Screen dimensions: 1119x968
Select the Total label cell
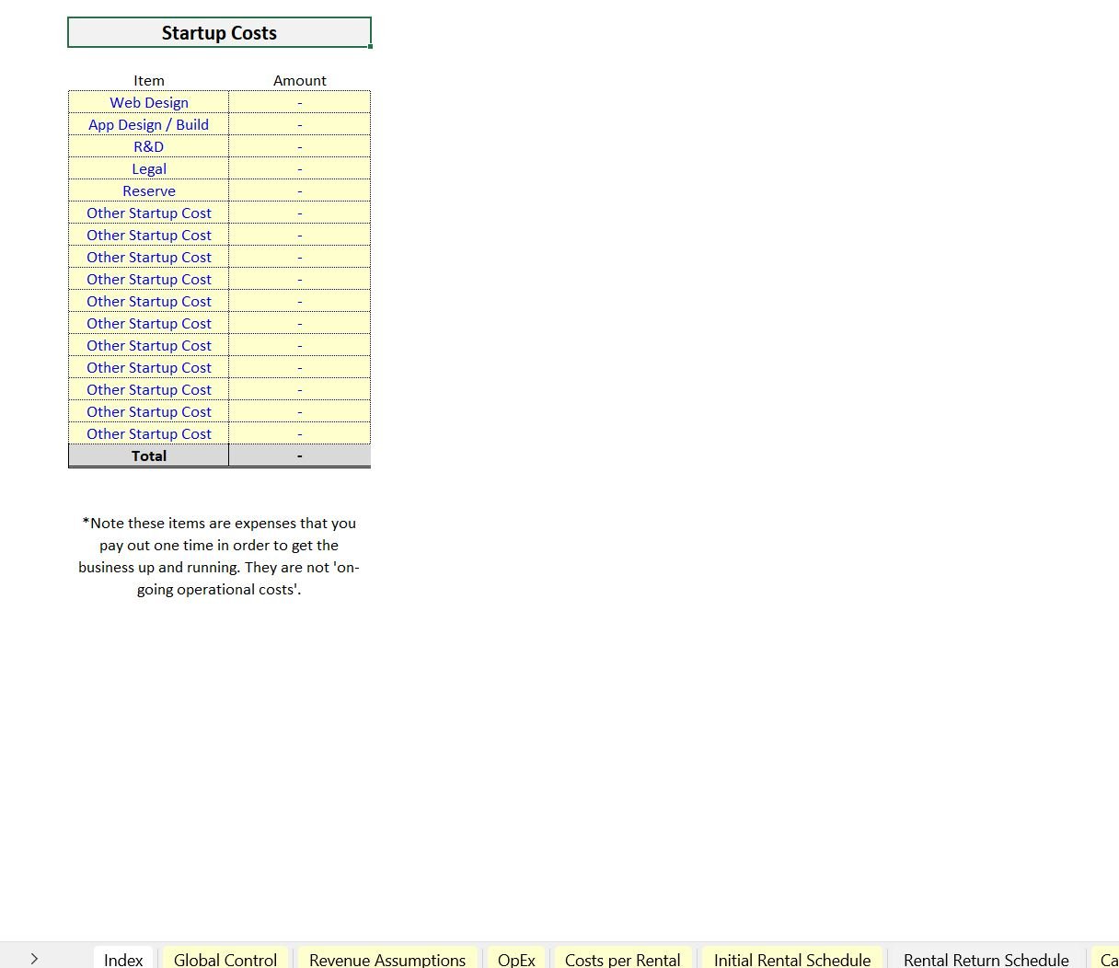(149, 455)
